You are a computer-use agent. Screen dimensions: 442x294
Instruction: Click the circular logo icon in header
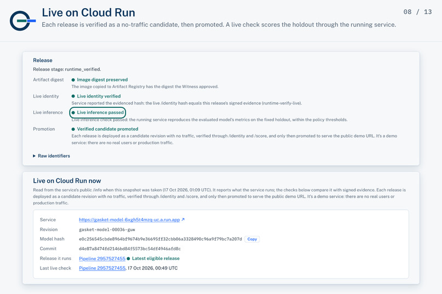tap(22, 21)
